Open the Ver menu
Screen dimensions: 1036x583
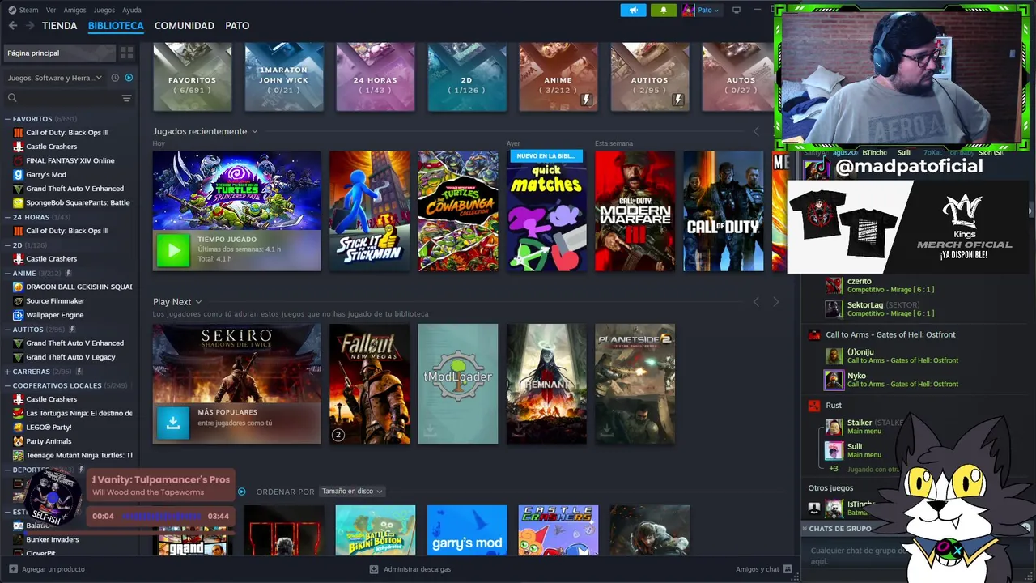[51, 10]
